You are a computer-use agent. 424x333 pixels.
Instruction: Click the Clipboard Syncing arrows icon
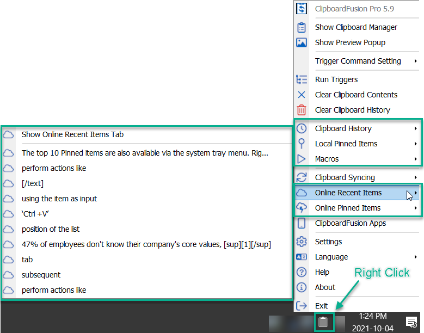click(301, 177)
